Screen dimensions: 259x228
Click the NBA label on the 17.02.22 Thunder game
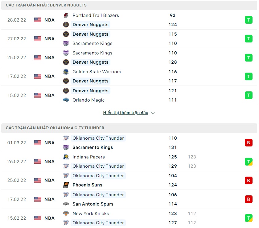click(x=49, y=199)
